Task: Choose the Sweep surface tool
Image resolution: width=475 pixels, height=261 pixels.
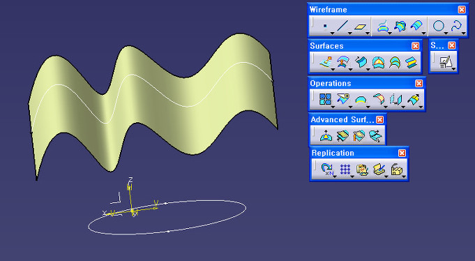Action: click(361, 62)
